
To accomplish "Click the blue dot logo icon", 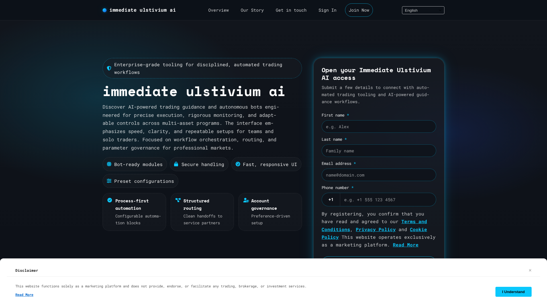I will [x=105, y=10].
